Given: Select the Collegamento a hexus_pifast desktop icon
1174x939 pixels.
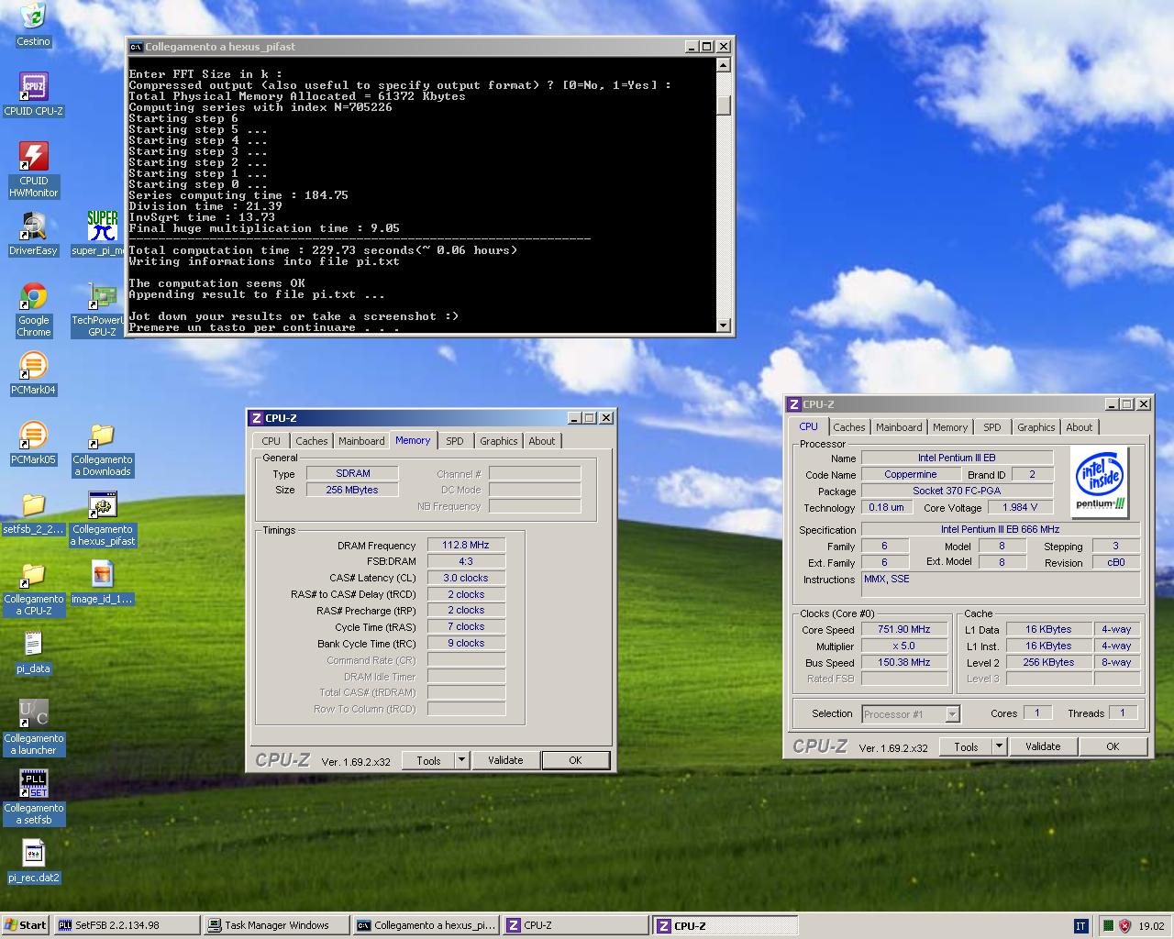Looking at the screenshot, I should pos(102,519).
